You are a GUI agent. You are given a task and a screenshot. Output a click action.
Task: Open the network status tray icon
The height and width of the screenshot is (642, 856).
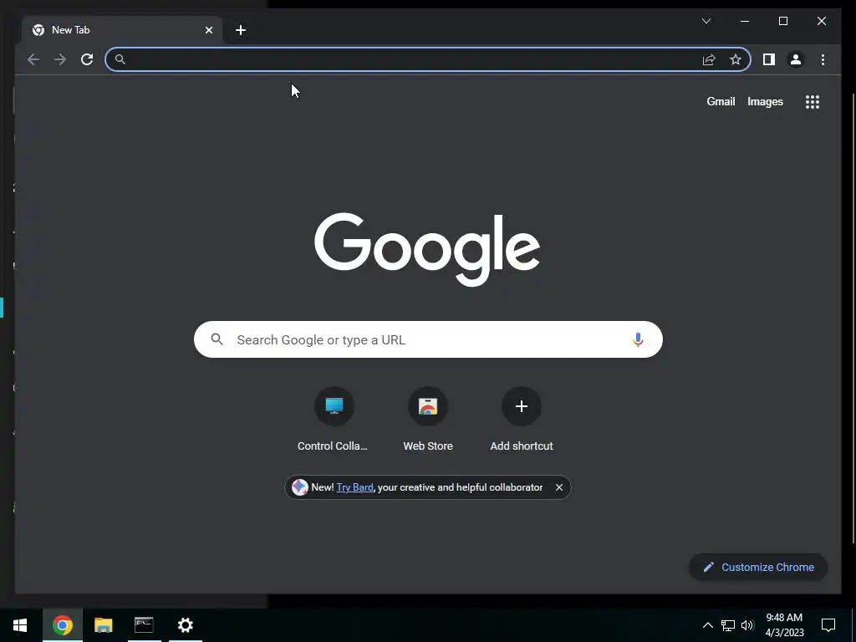click(x=728, y=625)
